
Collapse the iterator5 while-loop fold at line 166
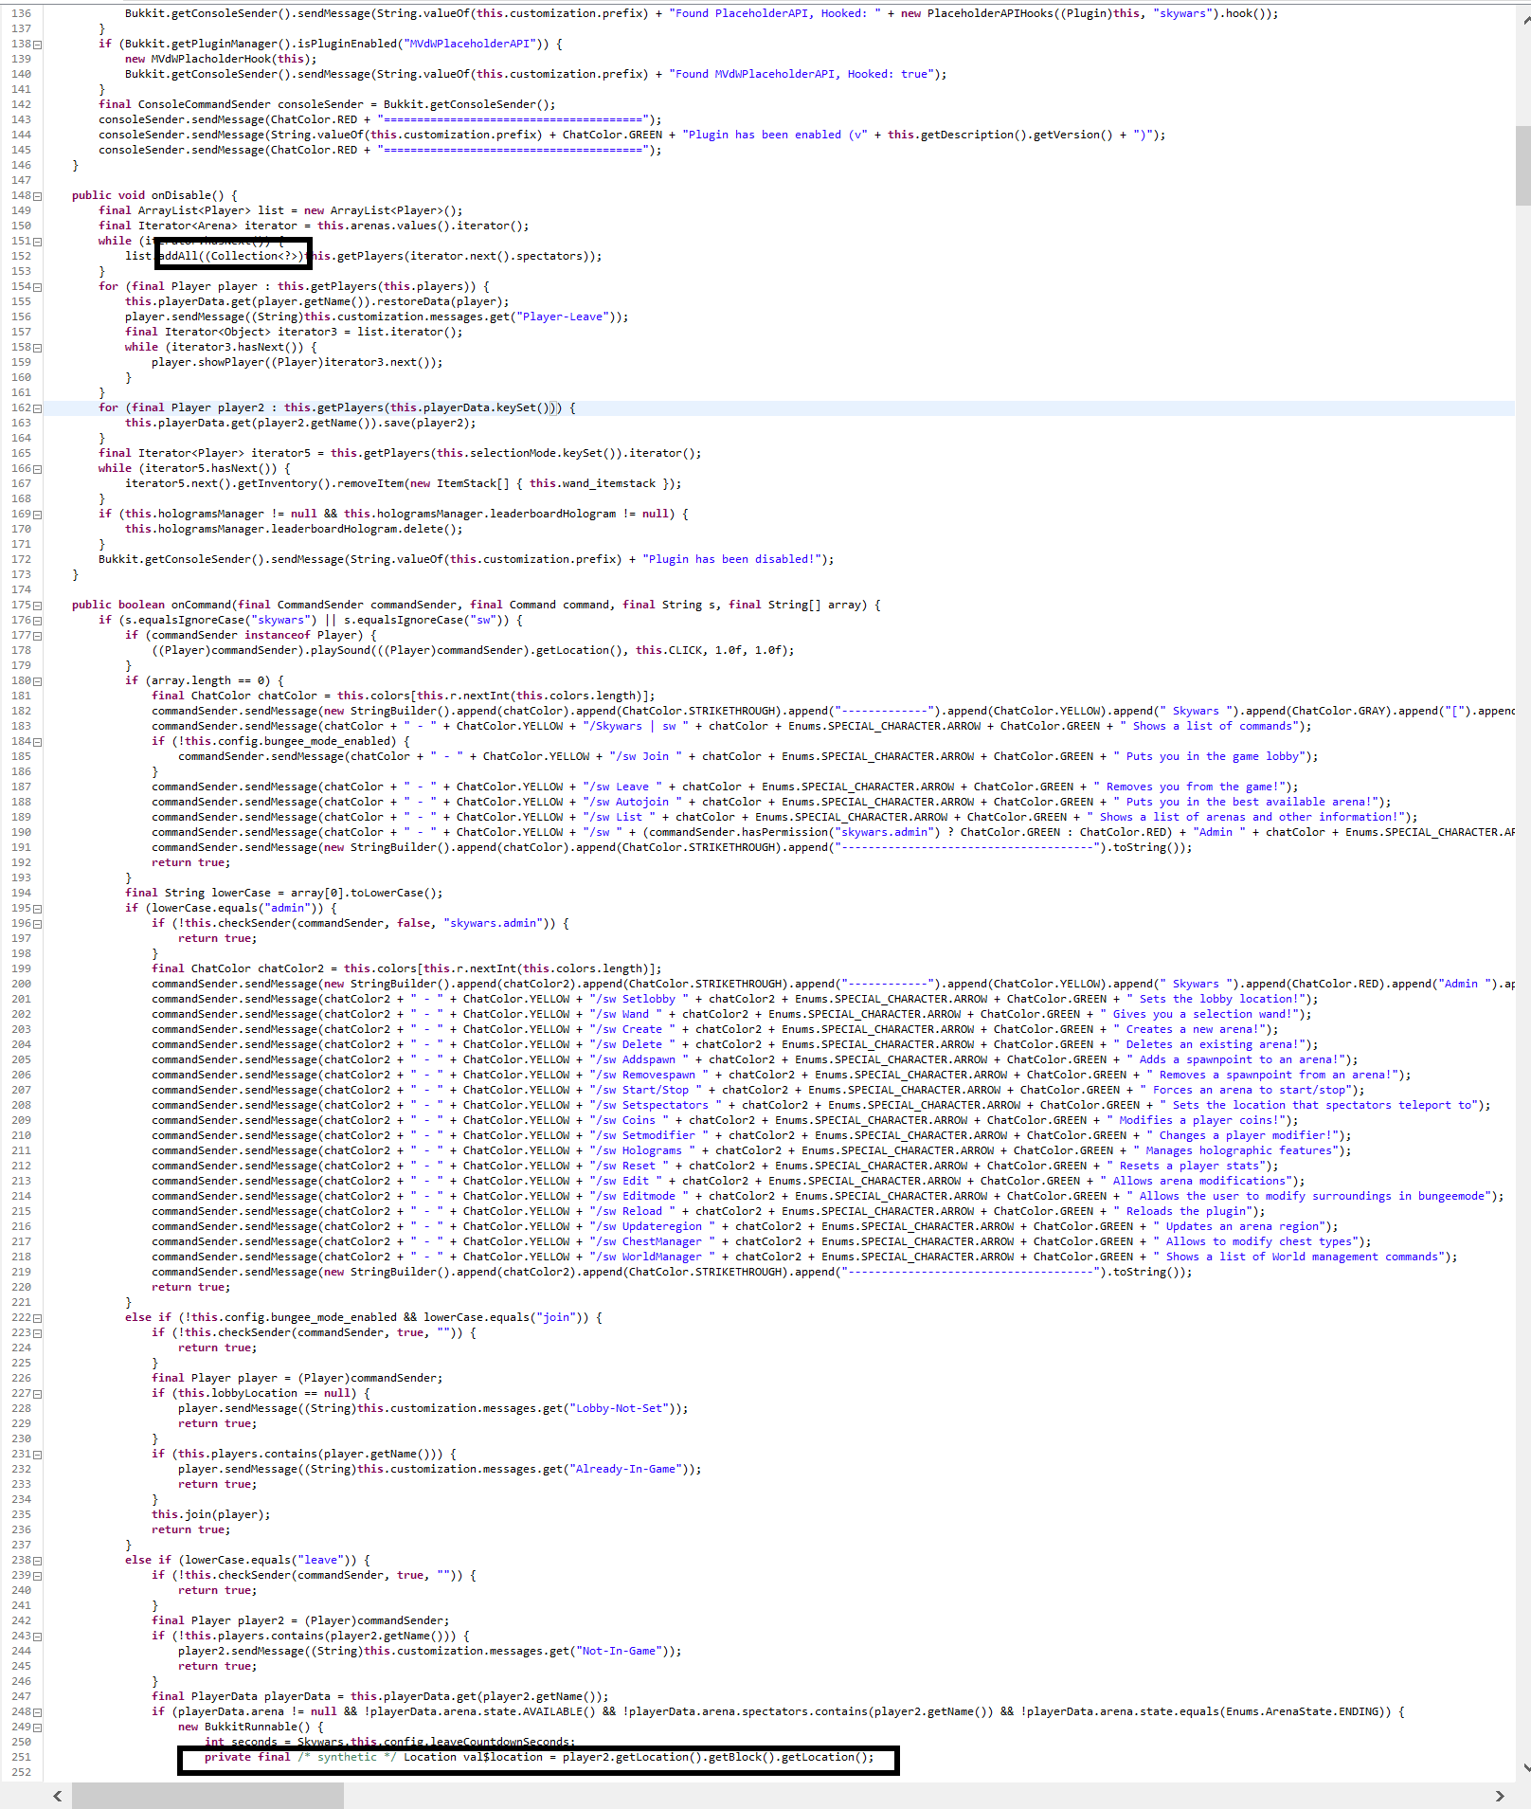point(36,468)
